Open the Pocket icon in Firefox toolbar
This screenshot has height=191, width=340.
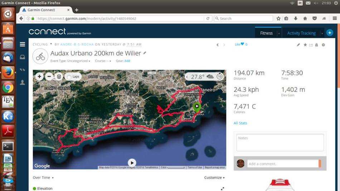pos(315,18)
